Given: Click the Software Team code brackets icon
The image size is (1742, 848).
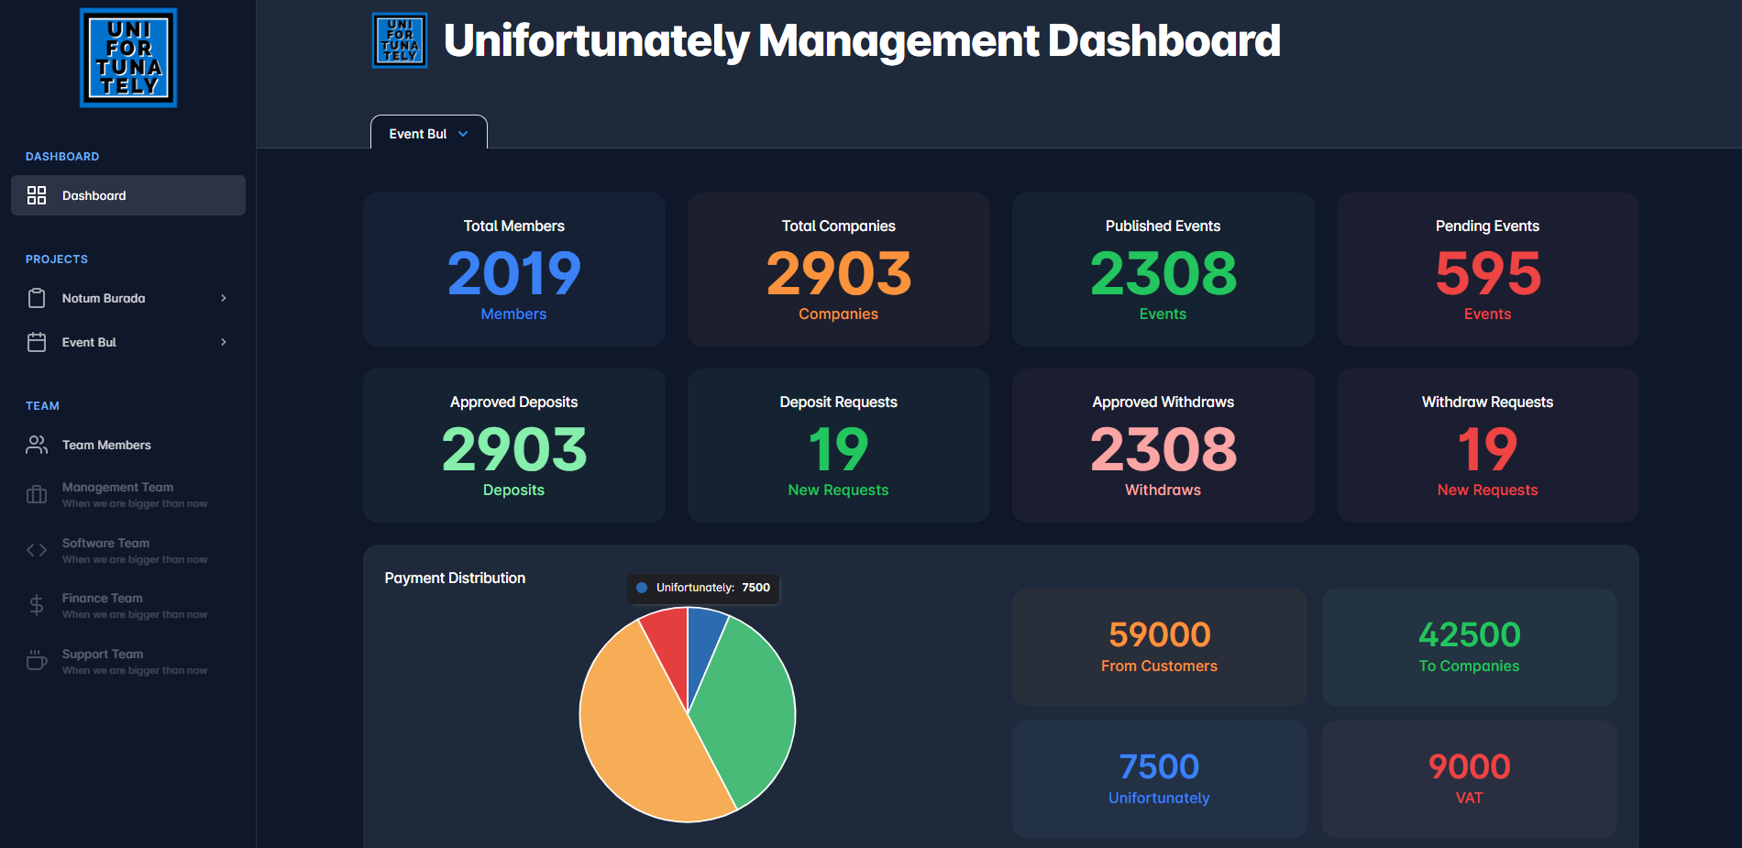Looking at the screenshot, I should click(x=37, y=550).
